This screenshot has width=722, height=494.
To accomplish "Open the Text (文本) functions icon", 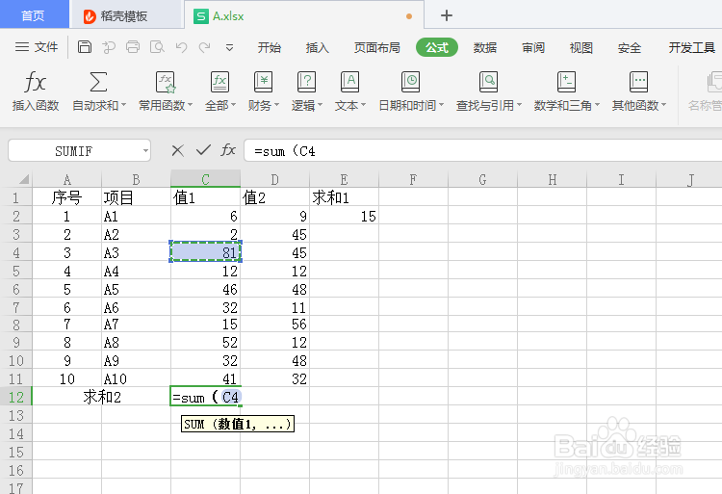I will tap(349, 83).
